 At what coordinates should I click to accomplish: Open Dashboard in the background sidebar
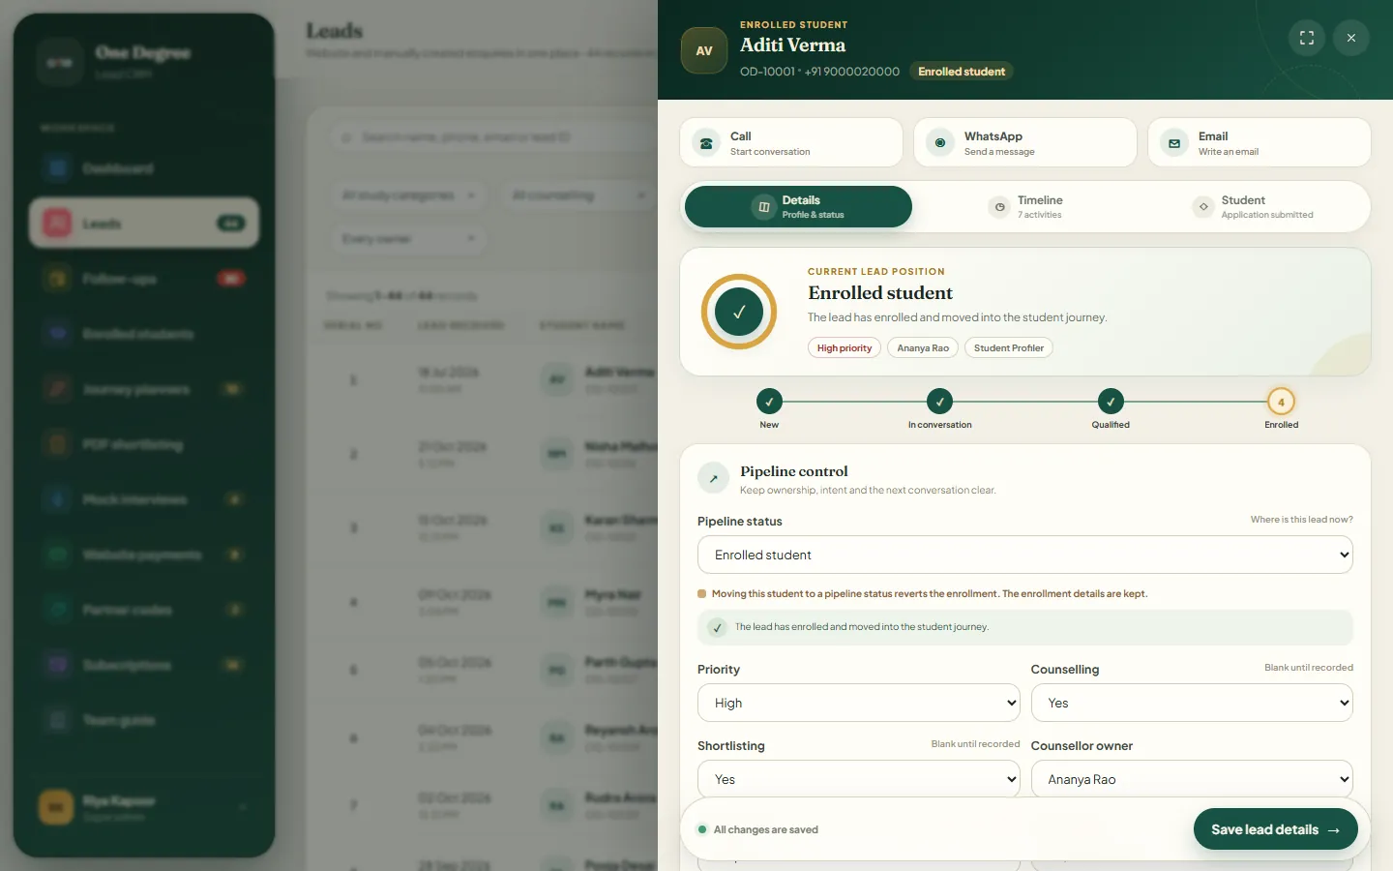tap(144, 168)
